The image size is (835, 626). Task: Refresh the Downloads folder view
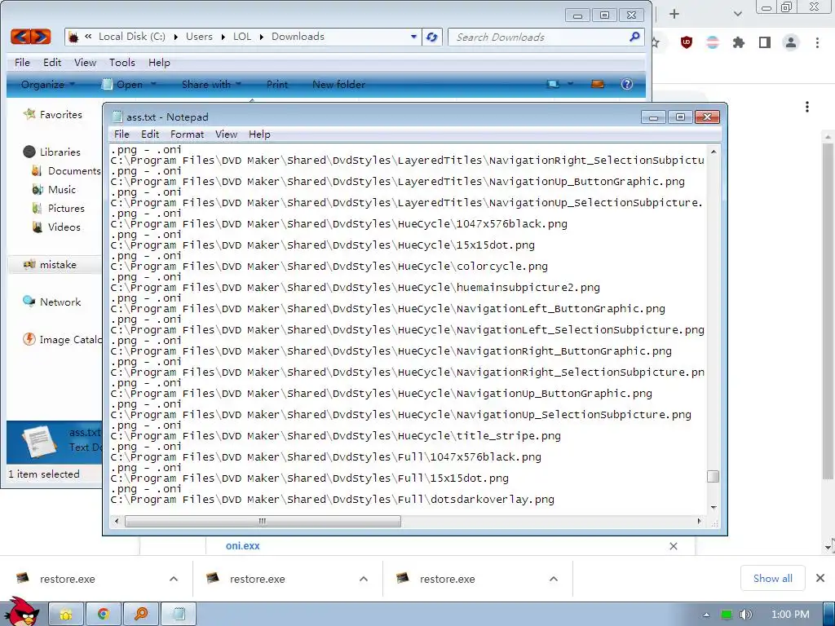[x=432, y=37]
